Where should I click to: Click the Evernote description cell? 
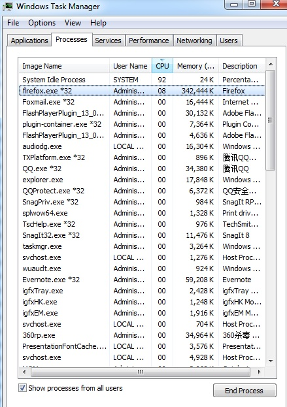click(x=237, y=280)
